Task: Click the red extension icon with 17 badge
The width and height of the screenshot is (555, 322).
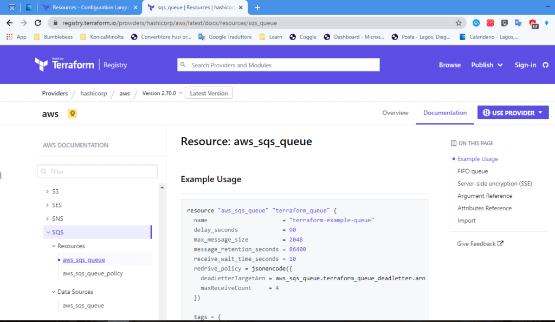Action: coord(533,24)
